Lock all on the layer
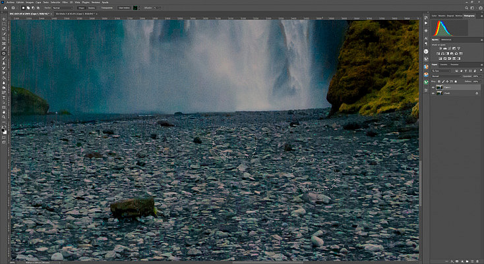 point(456,82)
